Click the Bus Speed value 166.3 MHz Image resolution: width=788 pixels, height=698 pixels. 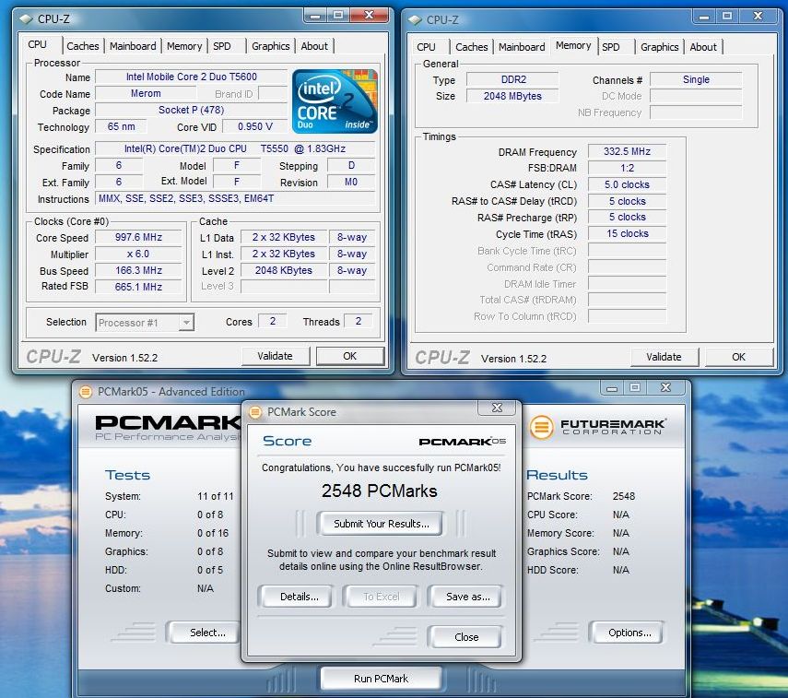click(138, 270)
